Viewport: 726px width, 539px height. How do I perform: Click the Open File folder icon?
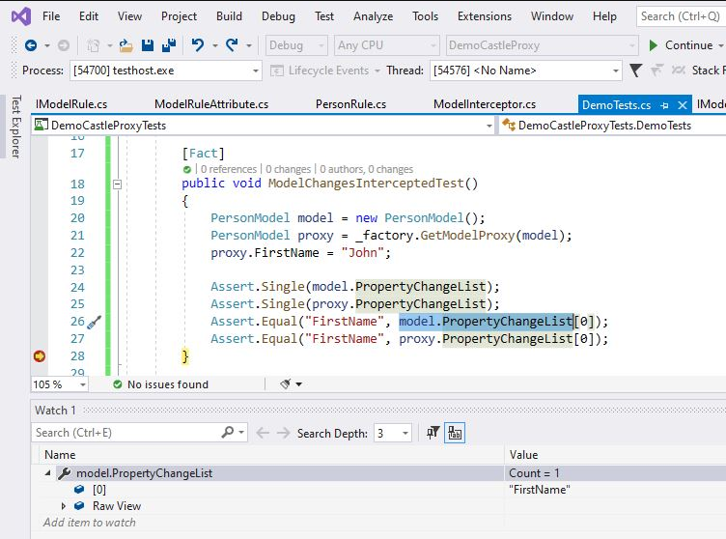click(126, 45)
